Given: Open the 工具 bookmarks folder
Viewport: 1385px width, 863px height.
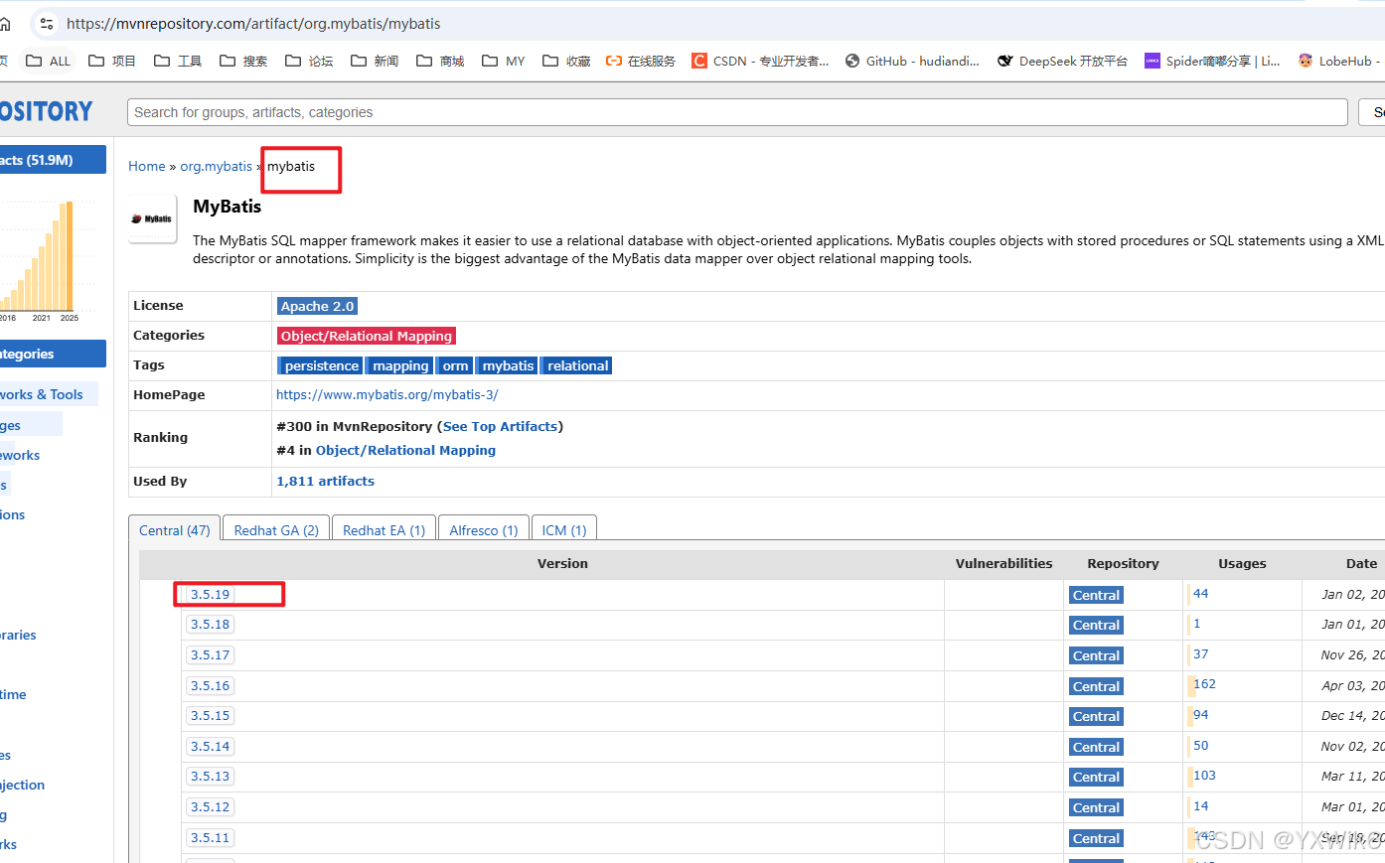Looking at the screenshot, I should [178, 61].
